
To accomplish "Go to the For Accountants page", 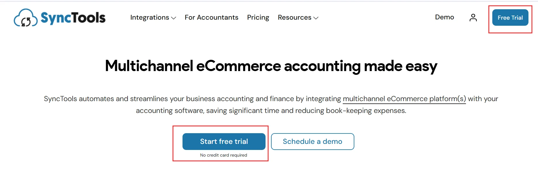I will click(x=211, y=18).
